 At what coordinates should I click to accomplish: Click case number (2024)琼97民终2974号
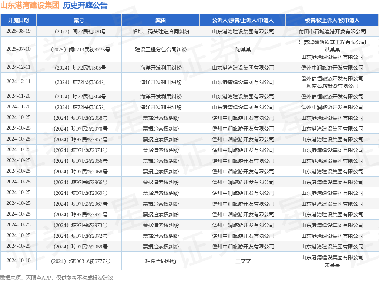click(80, 150)
